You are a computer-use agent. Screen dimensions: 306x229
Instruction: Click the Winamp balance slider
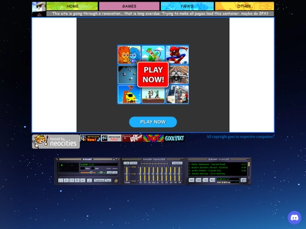pos(101,172)
